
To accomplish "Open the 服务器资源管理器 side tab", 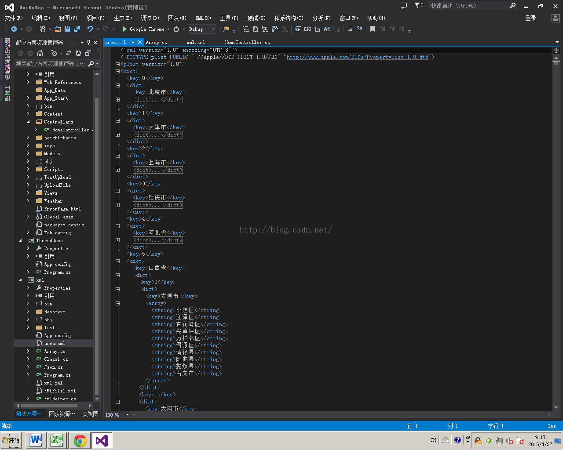I will (7, 58).
